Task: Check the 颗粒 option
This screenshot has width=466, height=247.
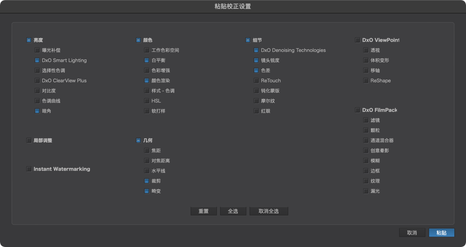Action: coord(366,130)
